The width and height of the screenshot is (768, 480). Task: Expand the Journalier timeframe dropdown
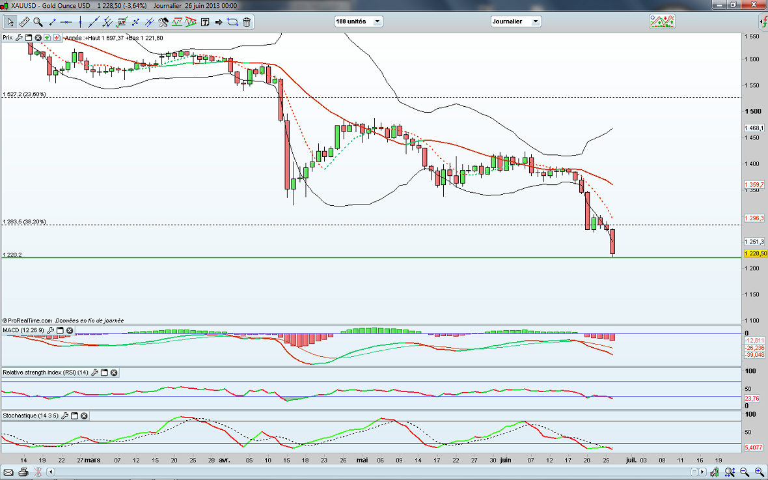coord(515,21)
